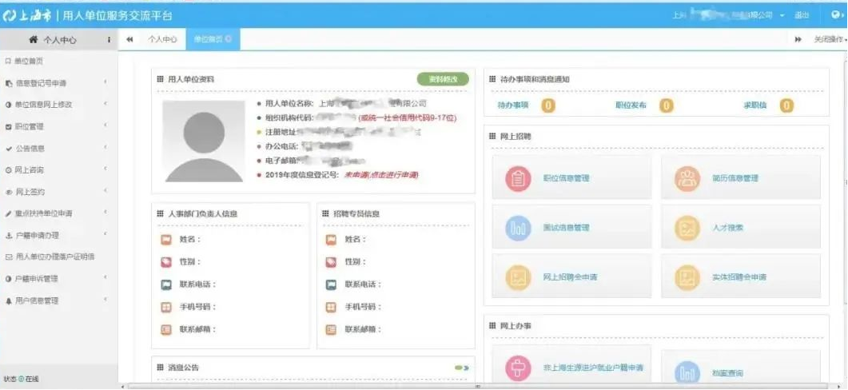Click the bell icon beside 用户信息管理
This screenshot has height=390, width=848.
pyautogui.click(x=8, y=300)
